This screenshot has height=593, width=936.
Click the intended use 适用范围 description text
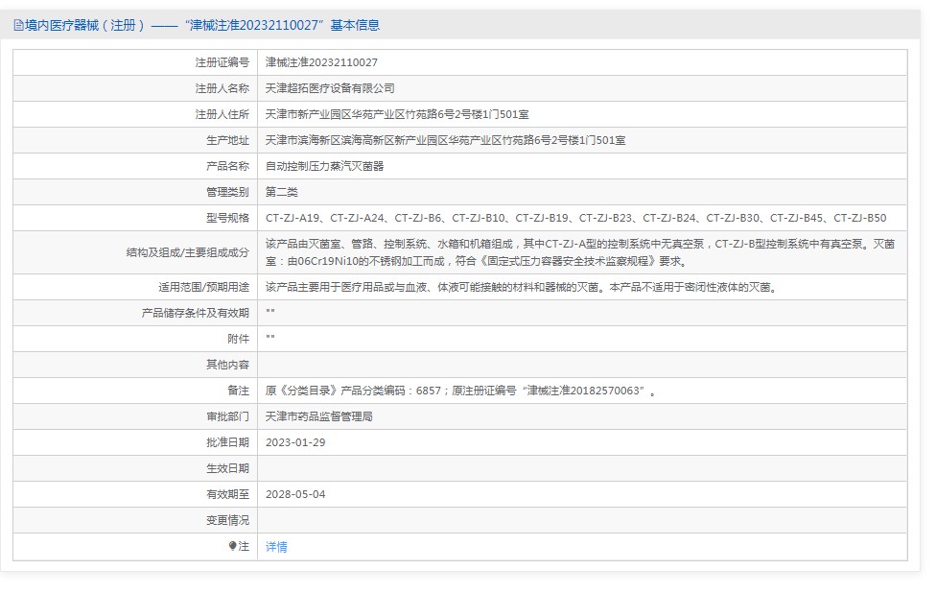coord(520,287)
